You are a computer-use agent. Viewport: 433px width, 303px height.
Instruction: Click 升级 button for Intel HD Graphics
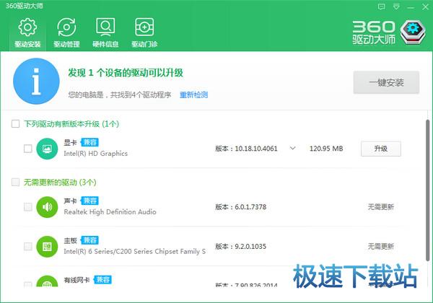click(381, 149)
